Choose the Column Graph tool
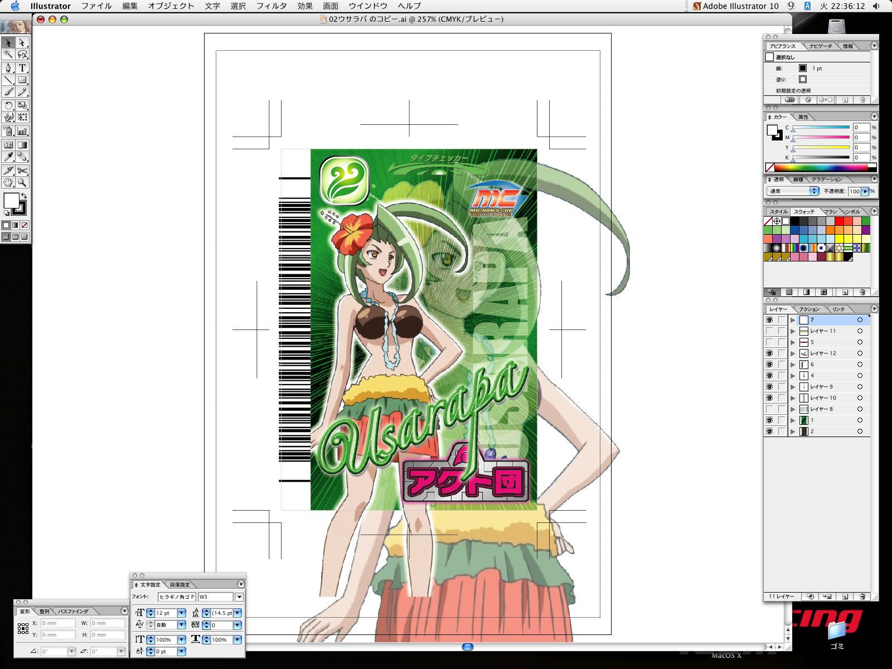Image resolution: width=892 pixels, height=669 pixels. coord(22,131)
